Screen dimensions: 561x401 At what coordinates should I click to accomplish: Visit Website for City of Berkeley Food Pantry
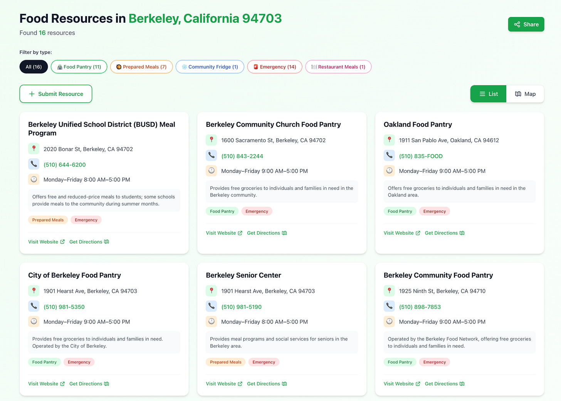pos(46,384)
